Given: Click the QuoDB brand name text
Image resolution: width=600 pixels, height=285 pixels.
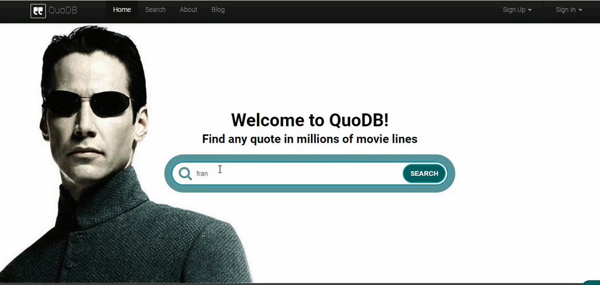Looking at the screenshot, I should [63, 10].
